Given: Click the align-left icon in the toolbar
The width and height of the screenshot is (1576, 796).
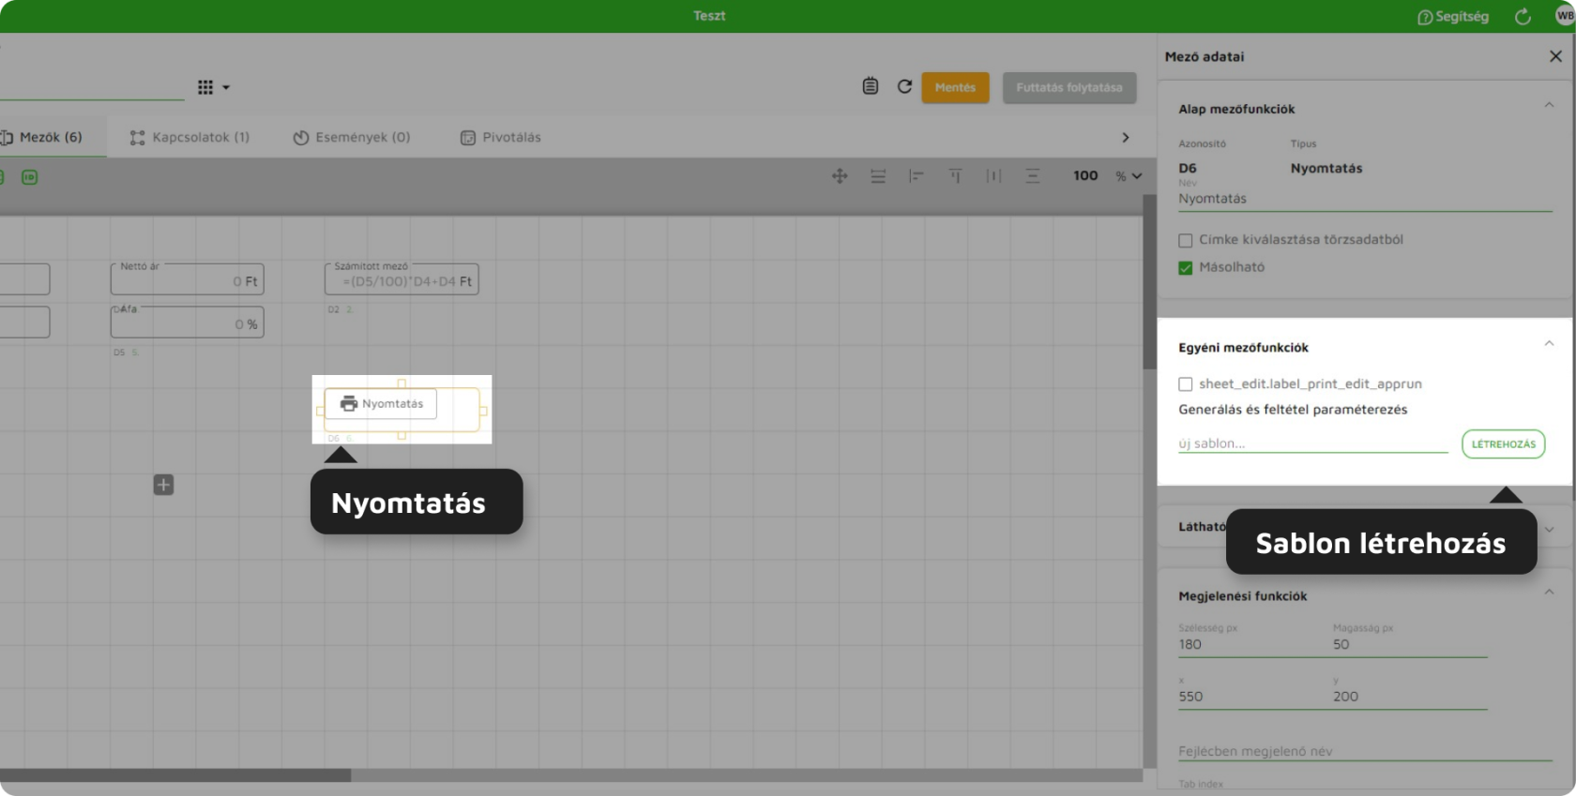Looking at the screenshot, I should pyautogui.click(x=917, y=175).
